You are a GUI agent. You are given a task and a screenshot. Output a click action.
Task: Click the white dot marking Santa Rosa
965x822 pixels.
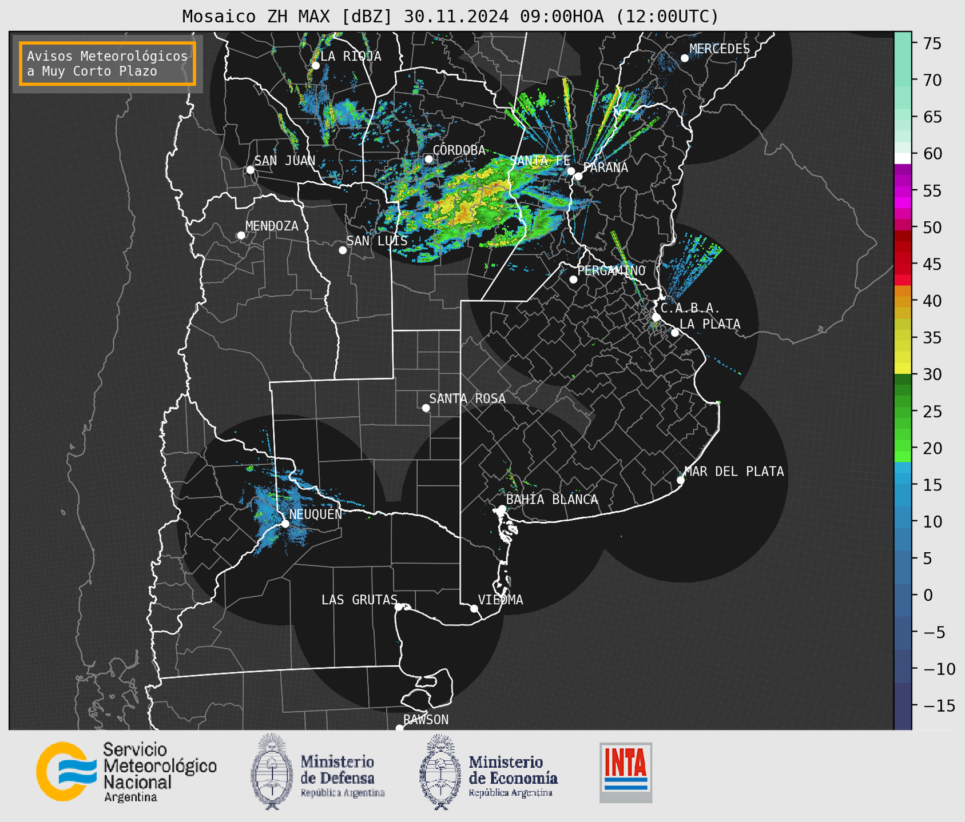[x=426, y=408]
